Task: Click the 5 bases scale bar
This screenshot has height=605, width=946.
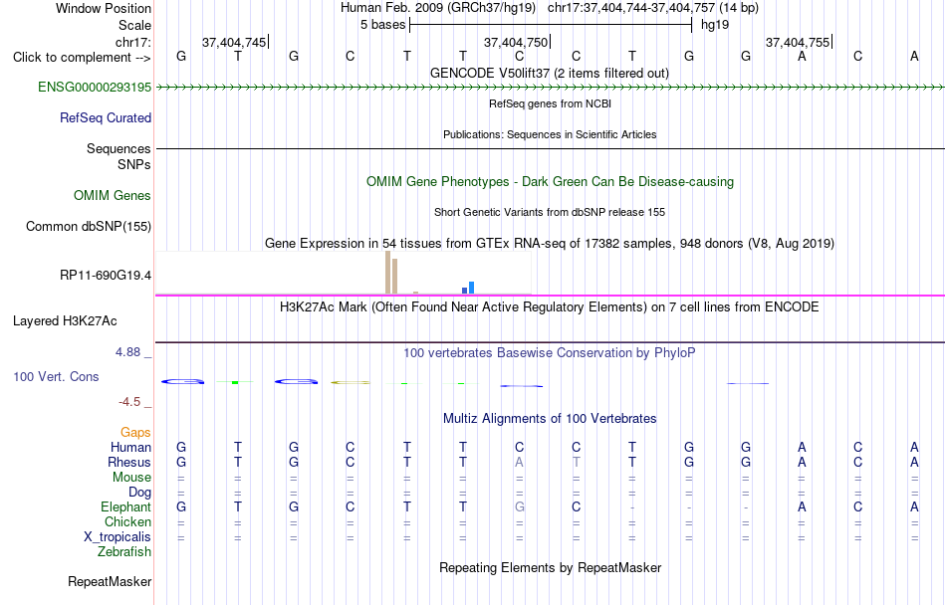Action: pyautogui.click(x=551, y=25)
